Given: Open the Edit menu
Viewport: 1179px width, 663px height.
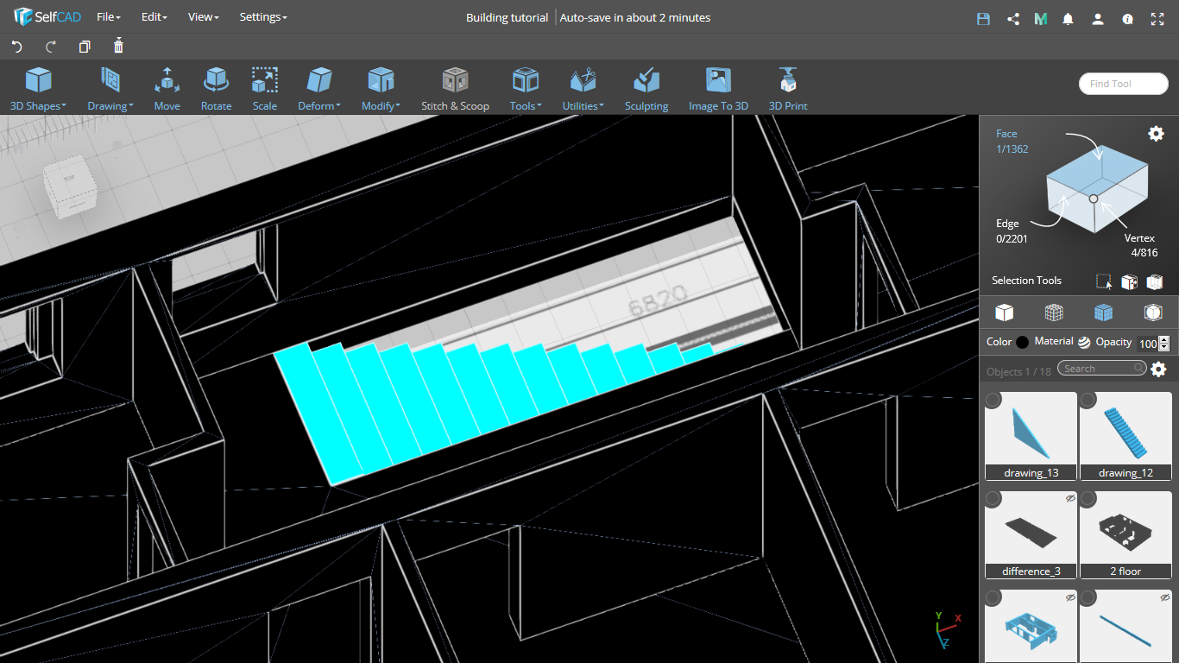Looking at the screenshot, I should [x=154, y=17].
